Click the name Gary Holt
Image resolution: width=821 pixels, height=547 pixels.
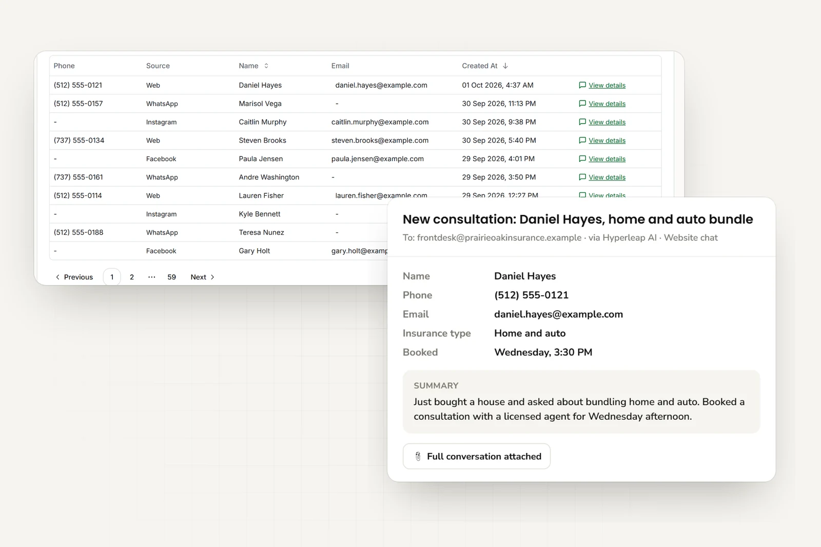[x=254, y=251]
